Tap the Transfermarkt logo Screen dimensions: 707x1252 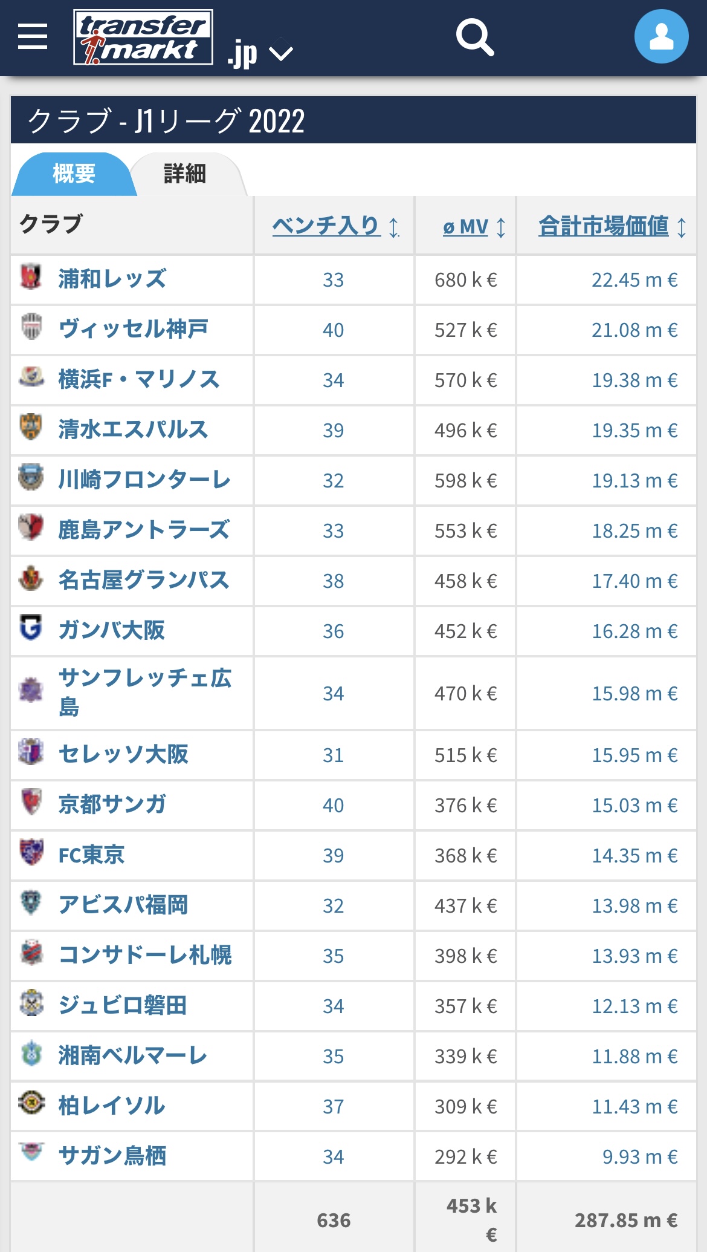[x=143, y=37]
